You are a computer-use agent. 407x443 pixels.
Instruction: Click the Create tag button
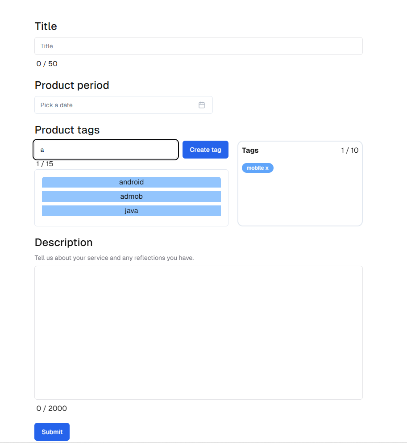pos(205,150)
